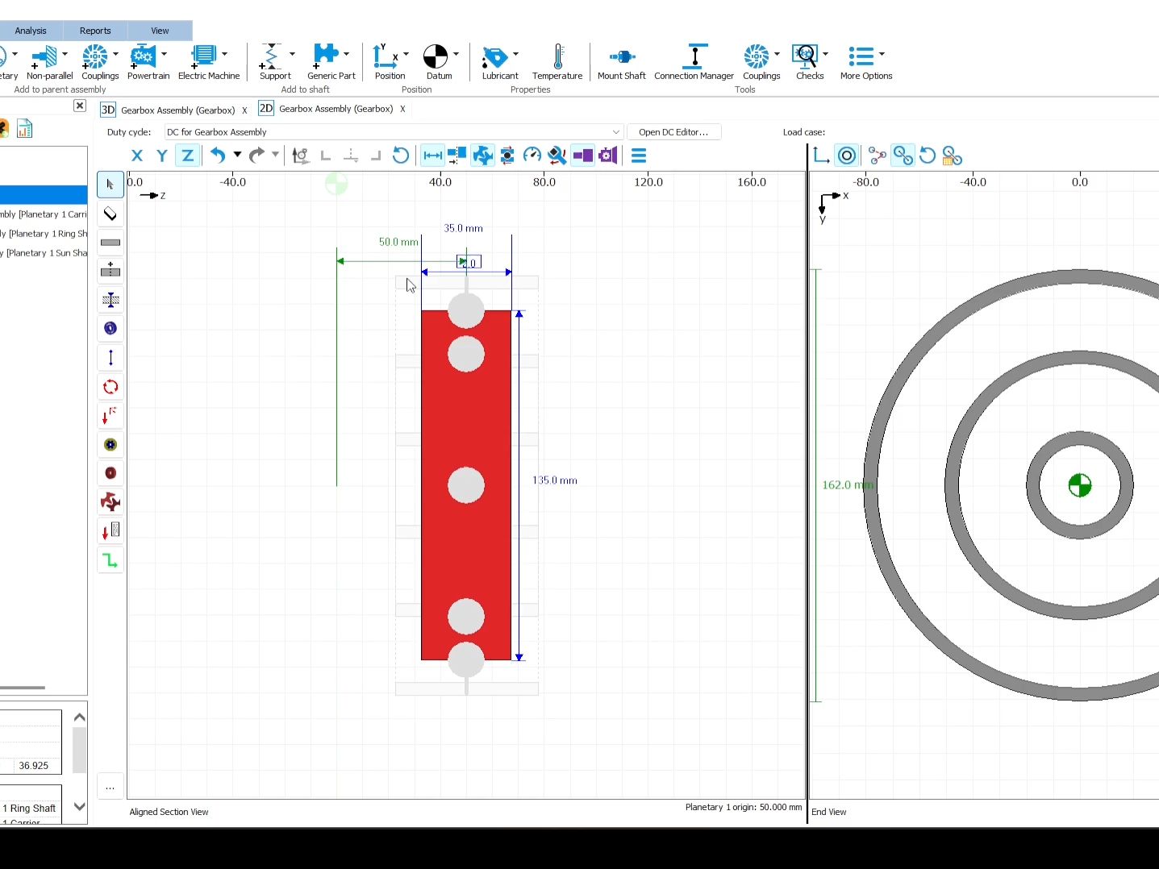
Task: Add a Generic Part to shaft
Action: [326, 56]
